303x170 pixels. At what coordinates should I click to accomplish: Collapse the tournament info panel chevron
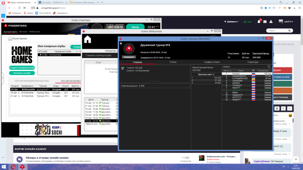[x=155, y=82]
